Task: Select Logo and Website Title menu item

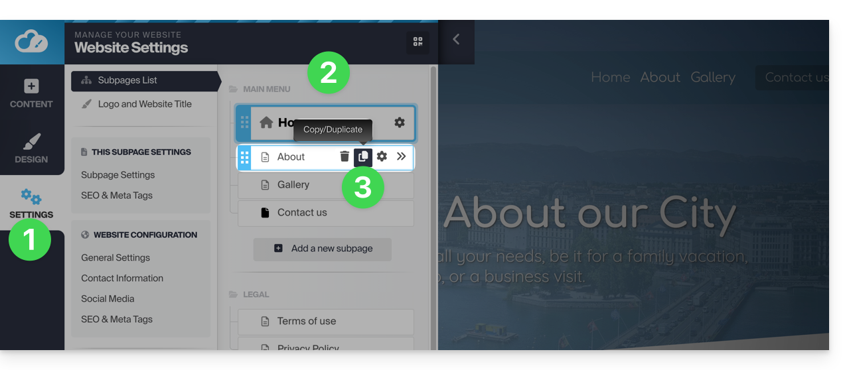Action: point(144,104)
